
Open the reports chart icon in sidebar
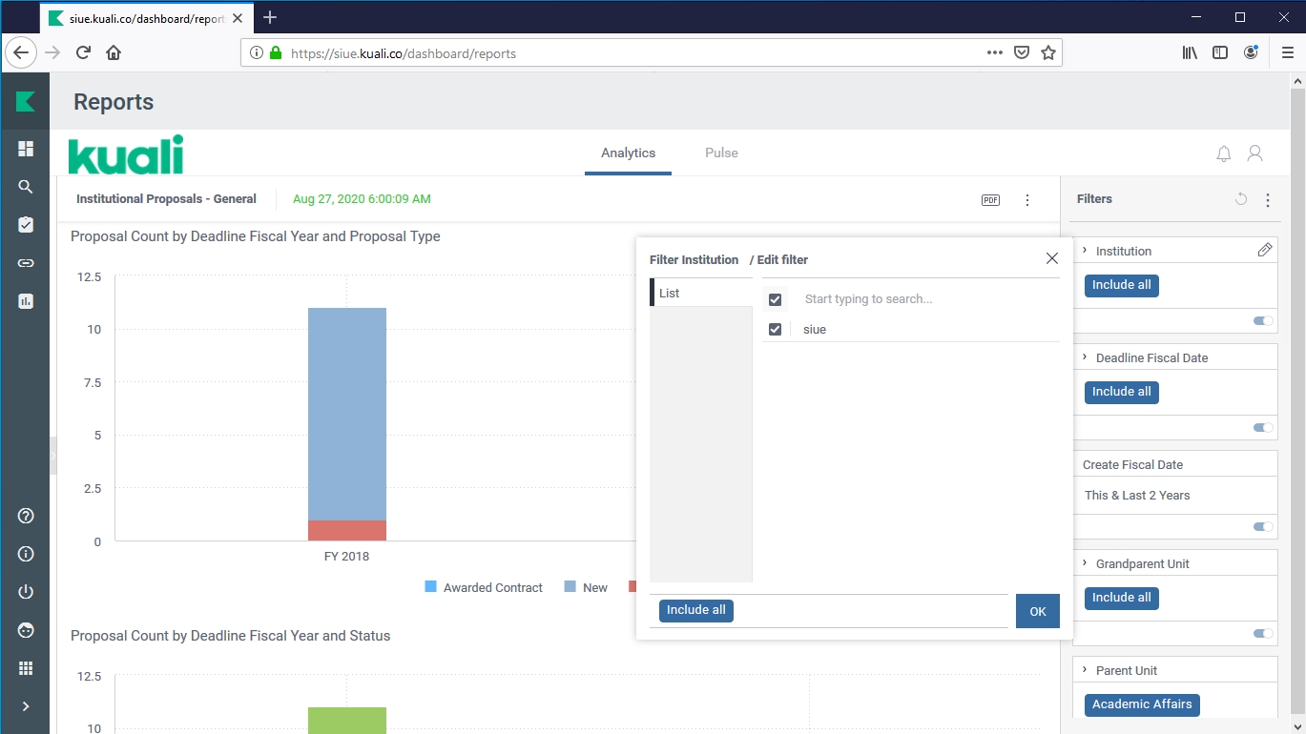[26, 301]
